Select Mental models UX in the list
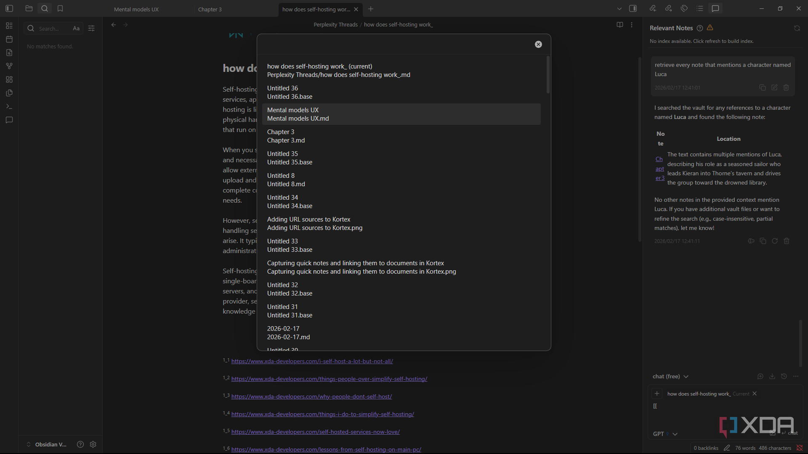808x454 pixels. pos(401,114)
